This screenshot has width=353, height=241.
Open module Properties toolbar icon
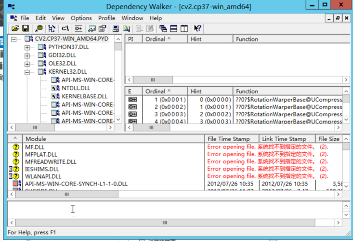(102, 28)
